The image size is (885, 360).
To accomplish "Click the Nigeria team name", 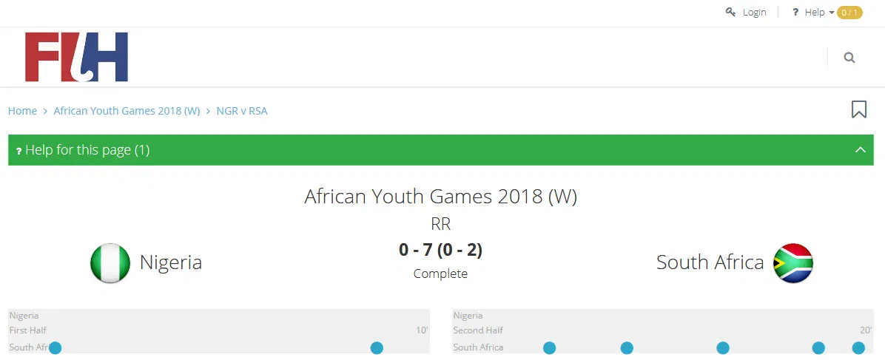I will [x=171, y=262].
